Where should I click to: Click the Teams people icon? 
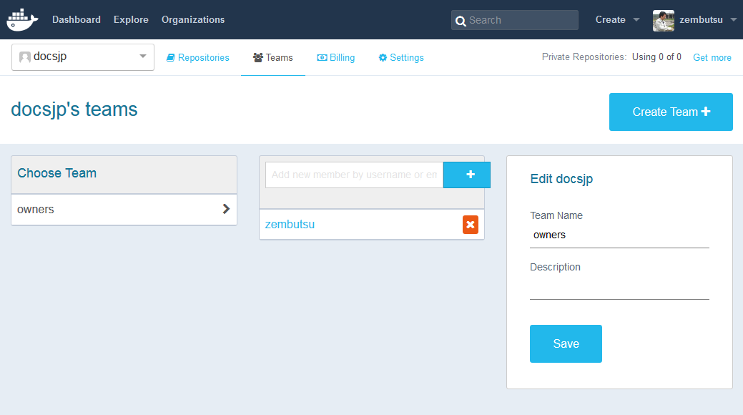(x=257, y=57)
